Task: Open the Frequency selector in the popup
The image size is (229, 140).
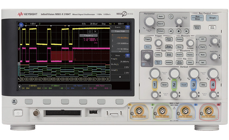Action: [88, 35]
